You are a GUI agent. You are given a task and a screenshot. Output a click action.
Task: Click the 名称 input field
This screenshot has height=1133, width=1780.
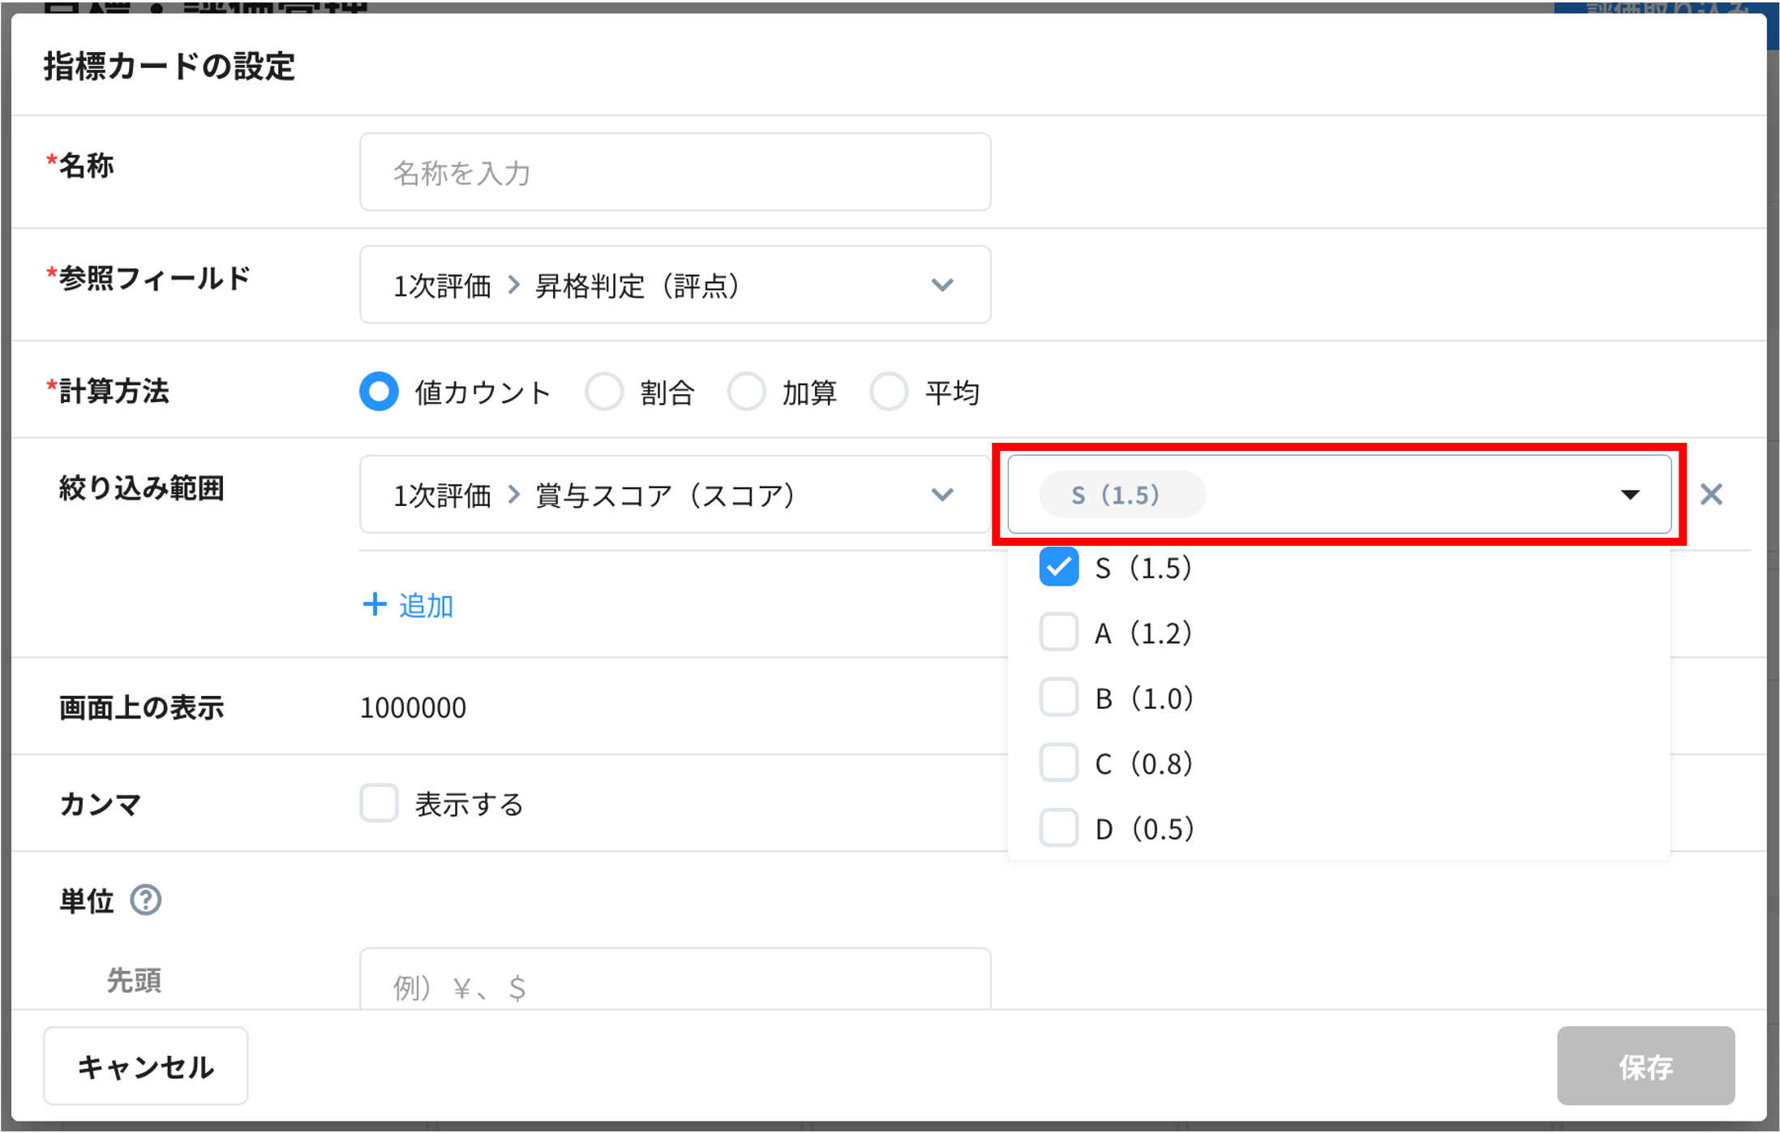(x=675, y=171)
